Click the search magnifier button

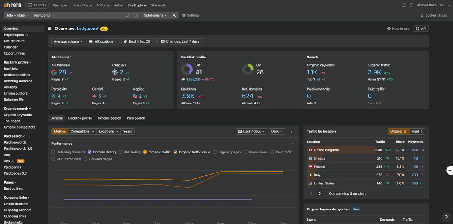coord(174,15)
